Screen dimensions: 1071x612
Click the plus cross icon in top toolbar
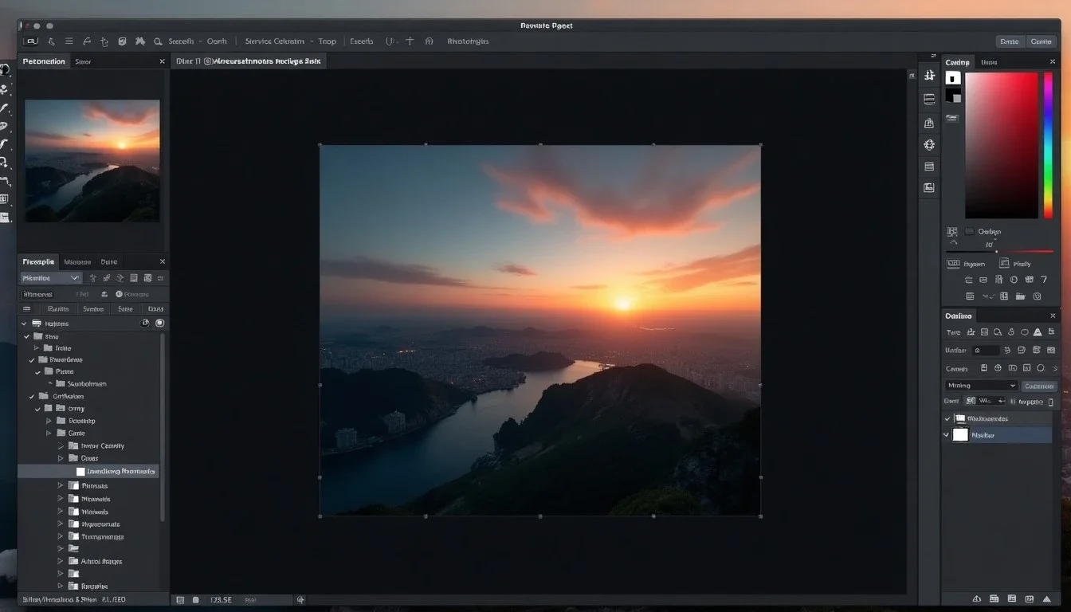[x=410, y=41]
